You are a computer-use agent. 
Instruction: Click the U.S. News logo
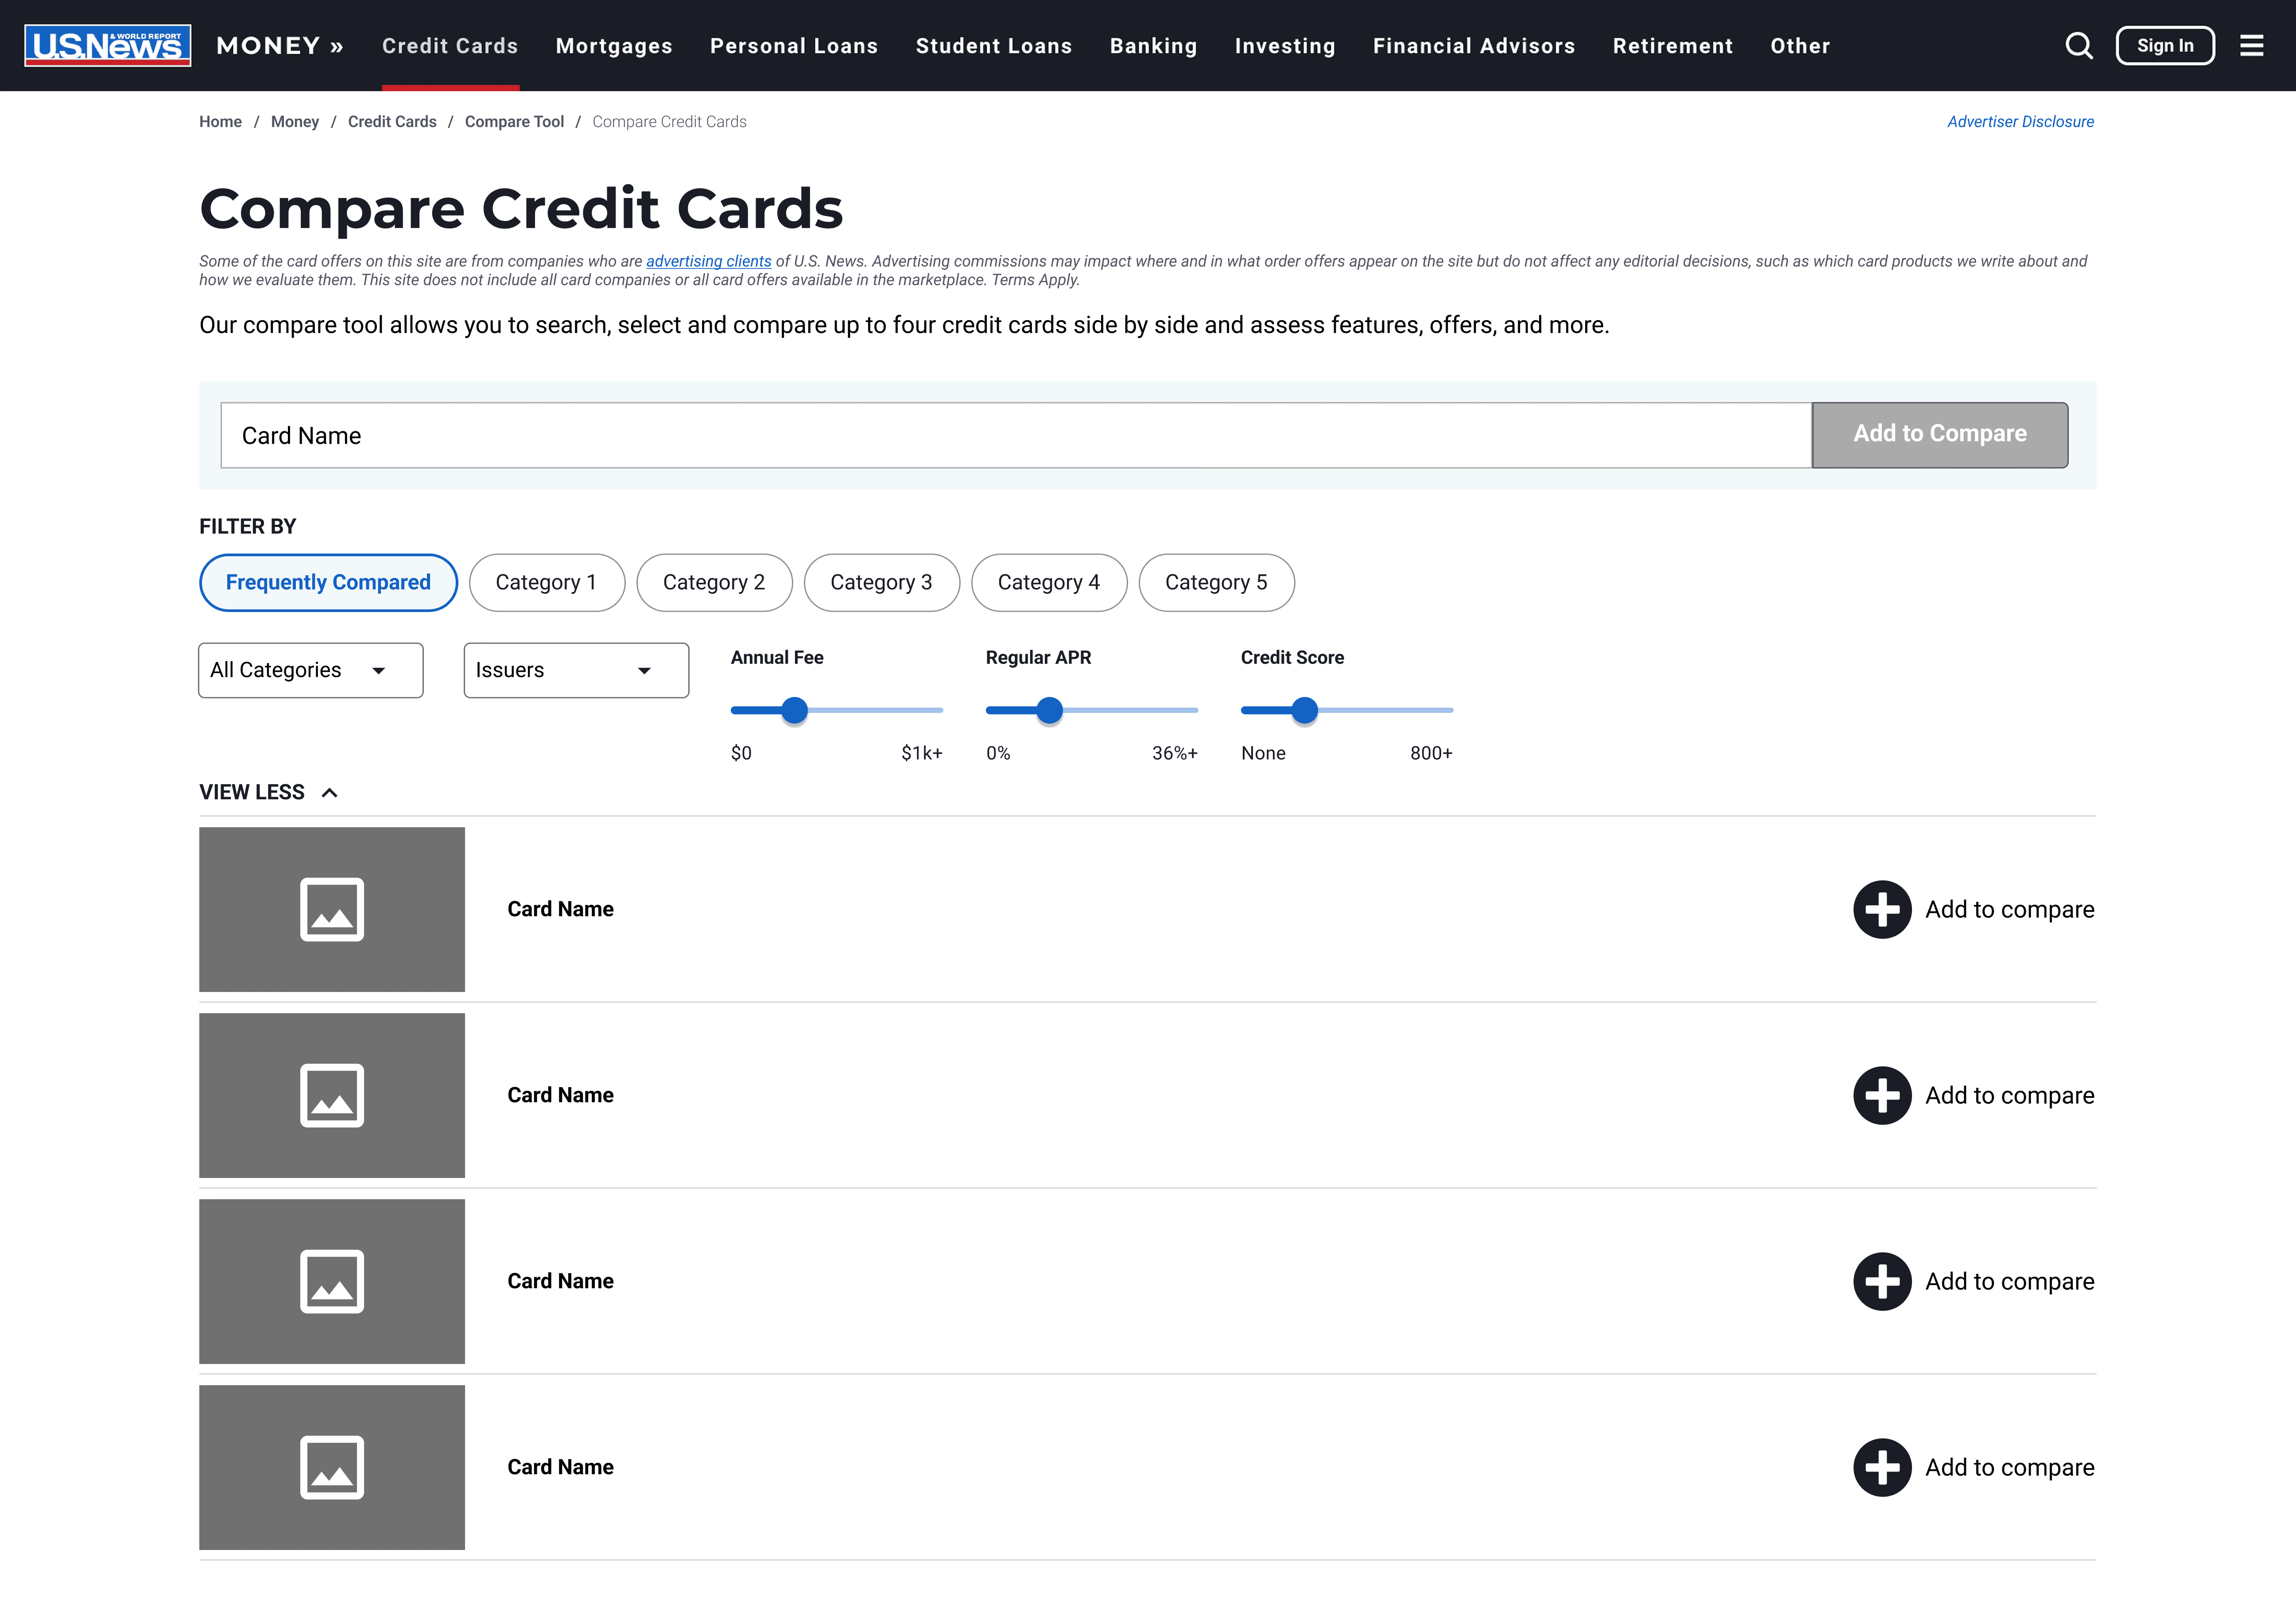[x=108, y=46]
